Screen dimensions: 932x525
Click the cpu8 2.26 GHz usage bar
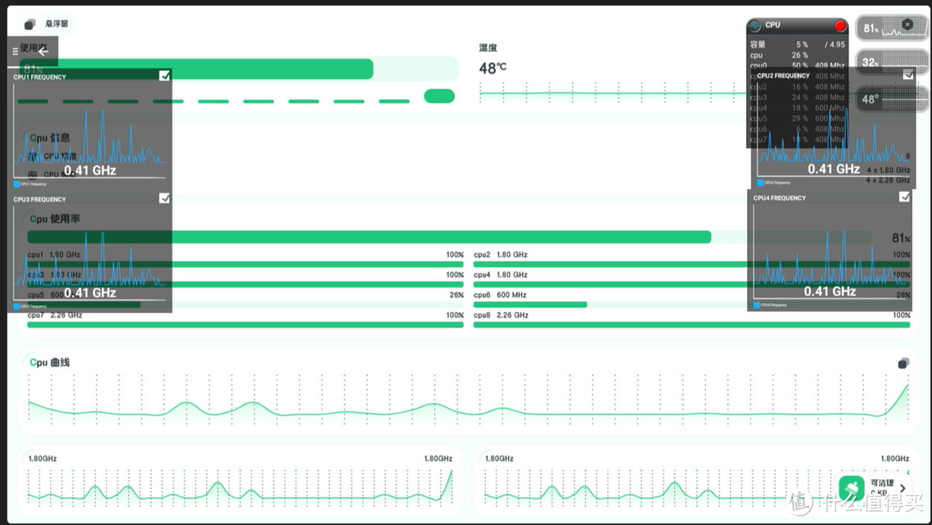coord(692,325)
